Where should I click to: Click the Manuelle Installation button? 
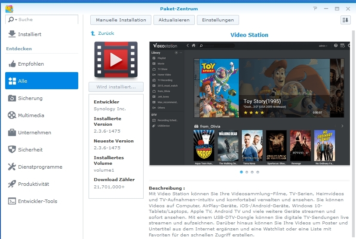coord(121,20)
